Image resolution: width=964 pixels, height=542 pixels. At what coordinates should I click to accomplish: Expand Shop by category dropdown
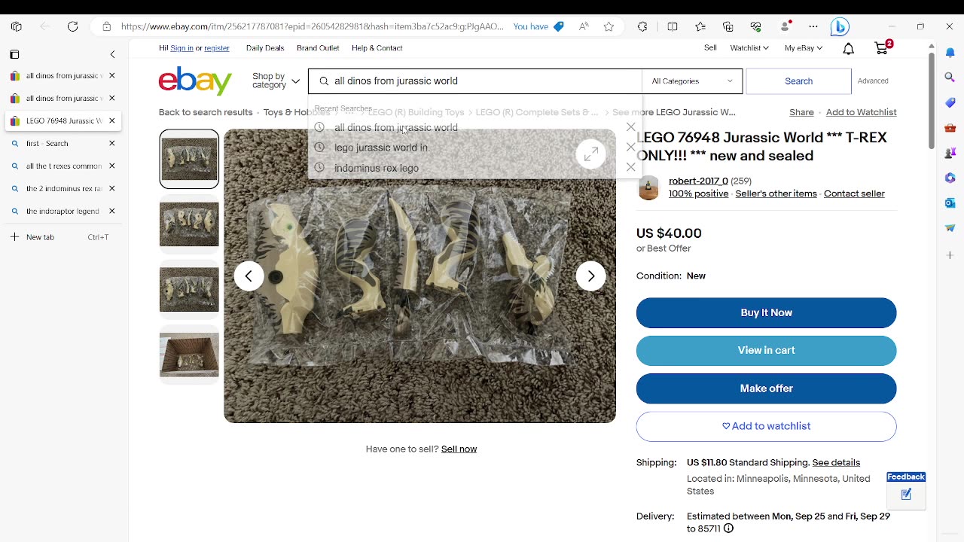tap(276, 81)
